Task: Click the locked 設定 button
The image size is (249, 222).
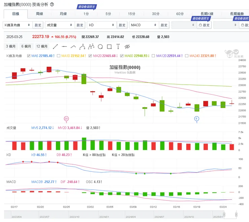Action: pyautogui.click(x=204, y=25)
